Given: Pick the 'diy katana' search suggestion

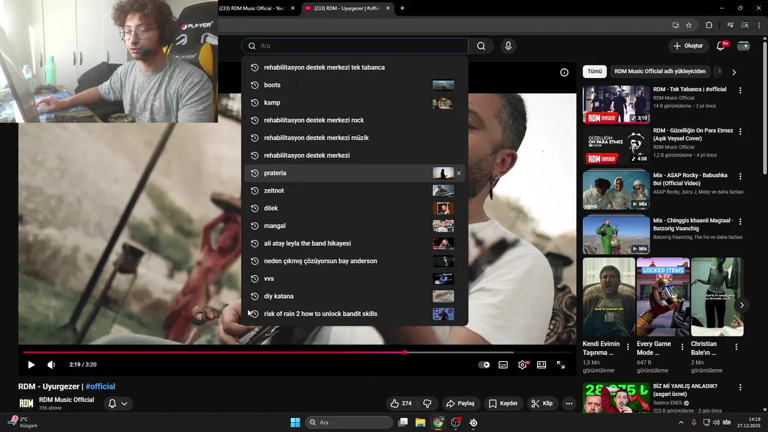Looking at the screenshot, I should tap(355, 296).
